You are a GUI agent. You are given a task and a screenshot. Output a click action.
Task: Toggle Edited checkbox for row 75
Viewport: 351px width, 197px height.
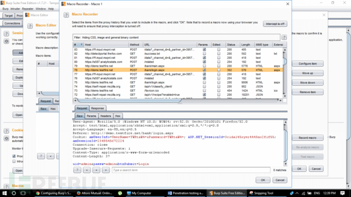[219, 82]
